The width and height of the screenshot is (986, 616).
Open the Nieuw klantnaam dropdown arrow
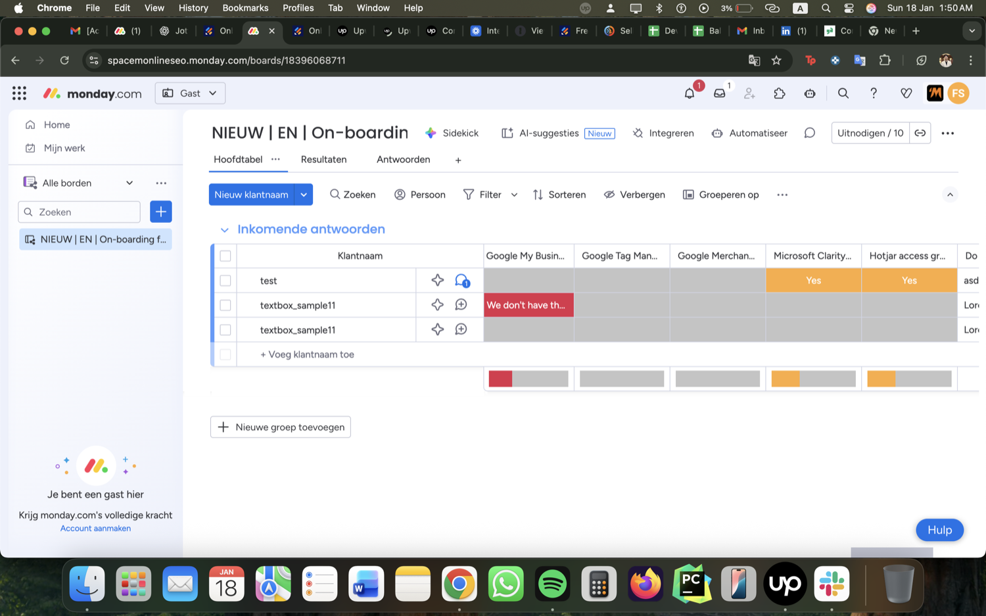coord(304,195)
